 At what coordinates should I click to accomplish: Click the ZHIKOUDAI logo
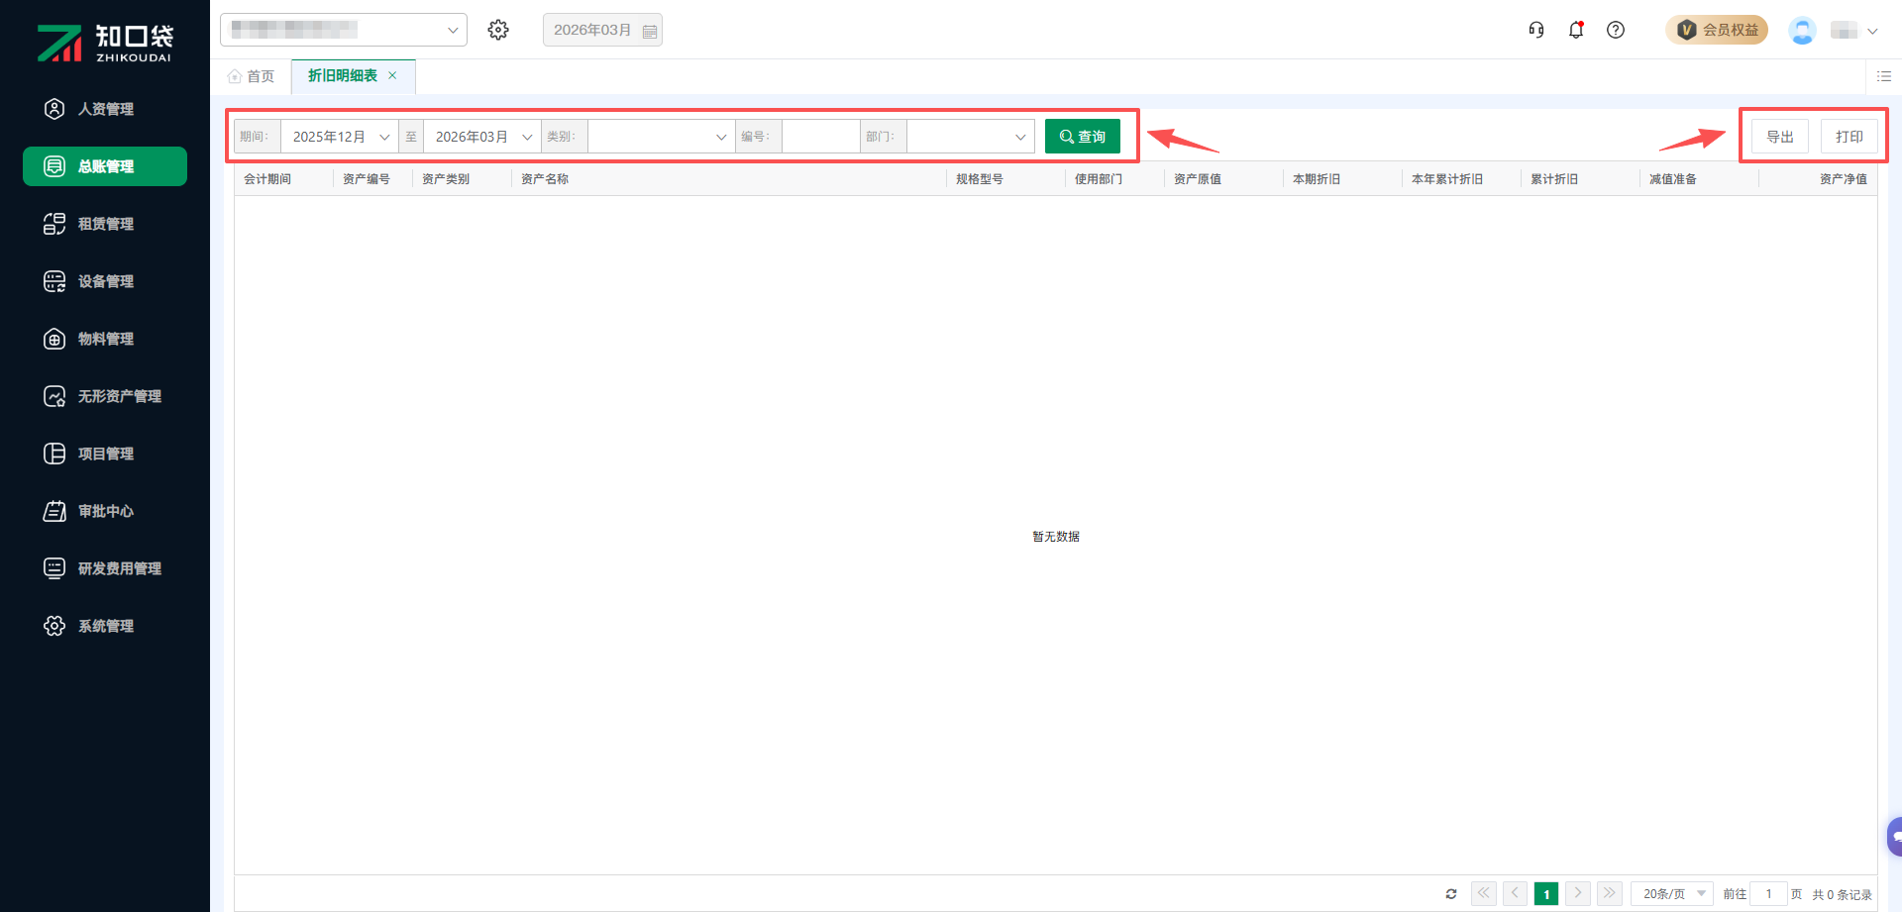tap(105, 43)
